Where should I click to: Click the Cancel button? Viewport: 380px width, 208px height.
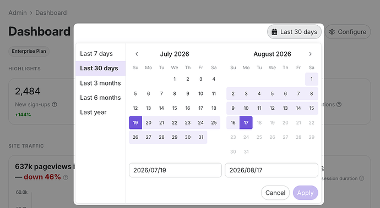pos(275,193)
